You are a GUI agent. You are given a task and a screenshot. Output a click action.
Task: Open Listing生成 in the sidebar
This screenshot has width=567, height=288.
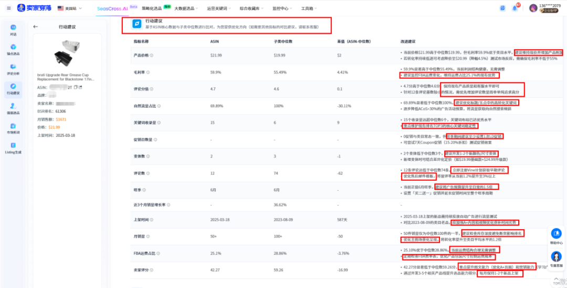pos(13,148)
